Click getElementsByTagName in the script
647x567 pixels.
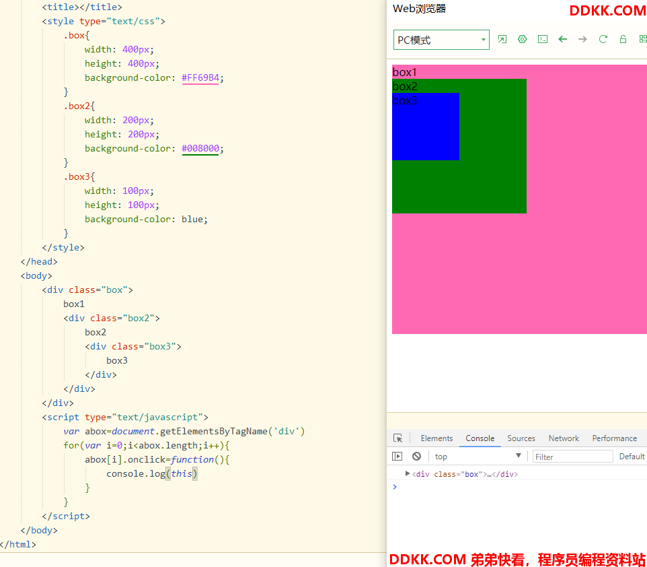point(214,432)
